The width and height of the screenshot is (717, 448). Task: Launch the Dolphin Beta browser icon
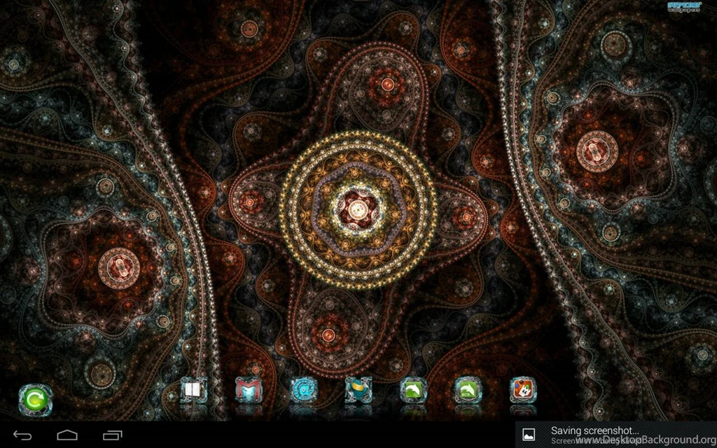tap(468, 390)
